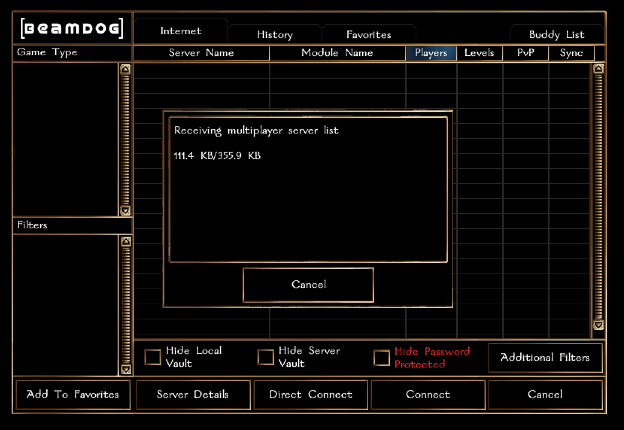Image resolution: width=624 pixels, height=430 pixels.
Task: Check Hide Password Protected option
Action: point(381,358)
